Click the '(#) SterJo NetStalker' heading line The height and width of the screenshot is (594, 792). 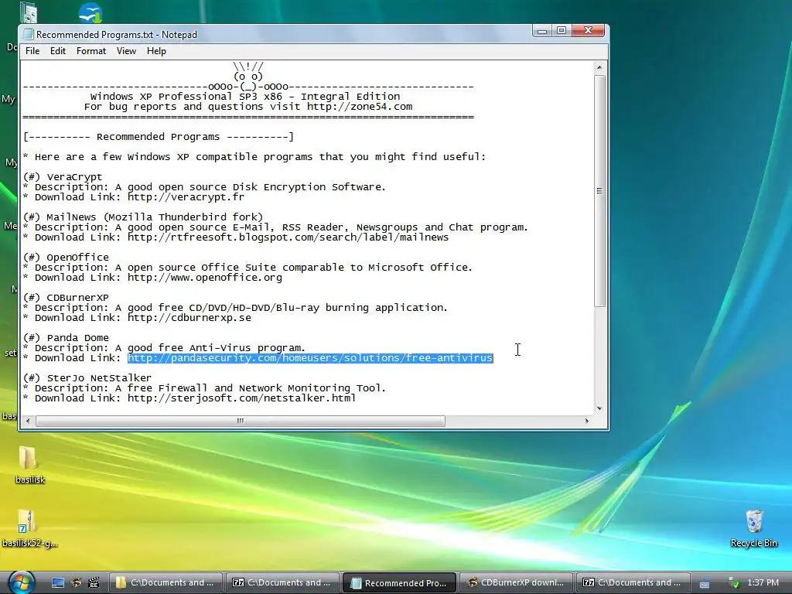87,378
